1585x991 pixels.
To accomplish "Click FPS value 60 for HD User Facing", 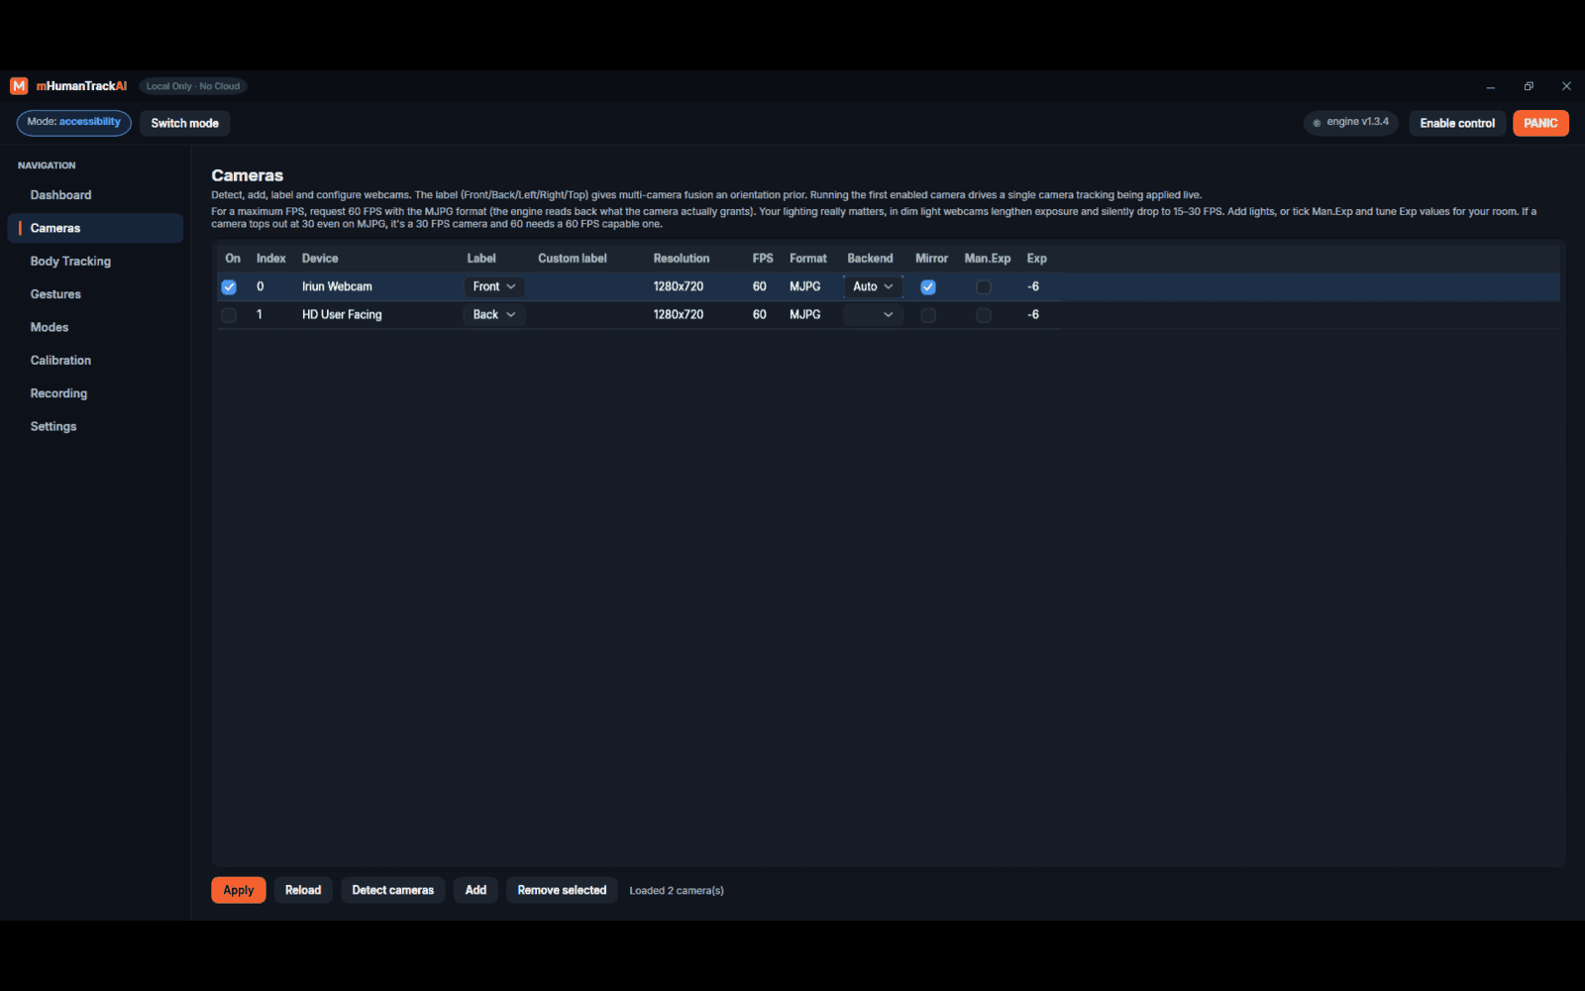I will (x=760, y=314).
